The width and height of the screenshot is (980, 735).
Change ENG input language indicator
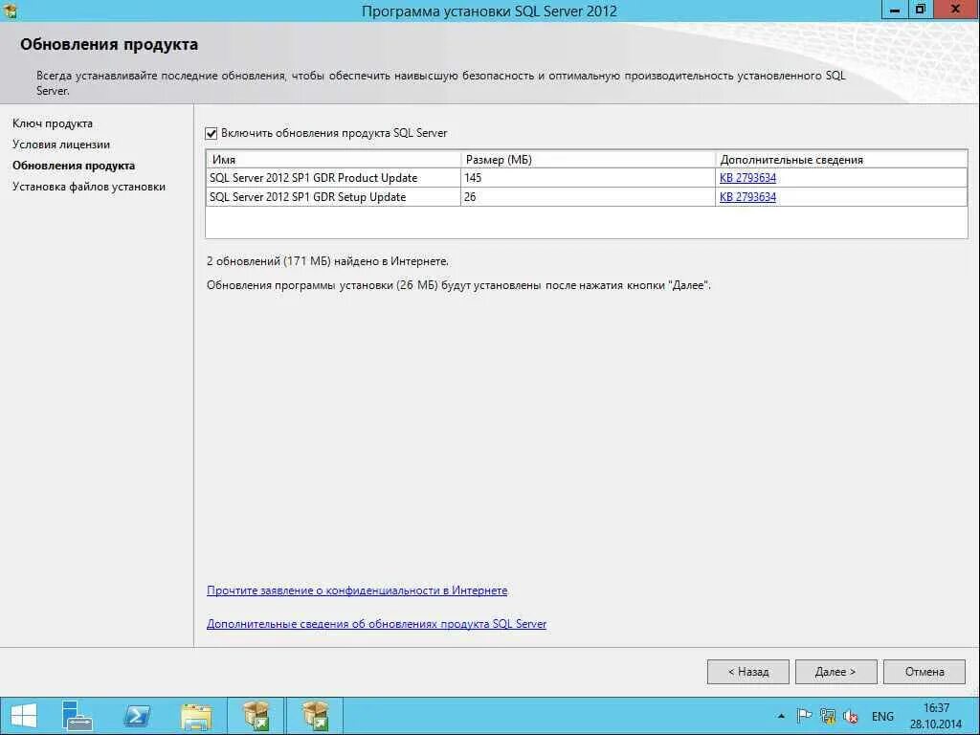[x=882, y=717]
